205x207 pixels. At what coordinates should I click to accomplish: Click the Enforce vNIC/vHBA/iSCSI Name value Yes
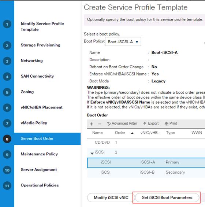[155, 74]
